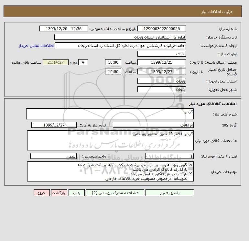Click goods specification text area
Image resolution: width=249 pixels, height=241 pixels.
[x=110, y=140]
